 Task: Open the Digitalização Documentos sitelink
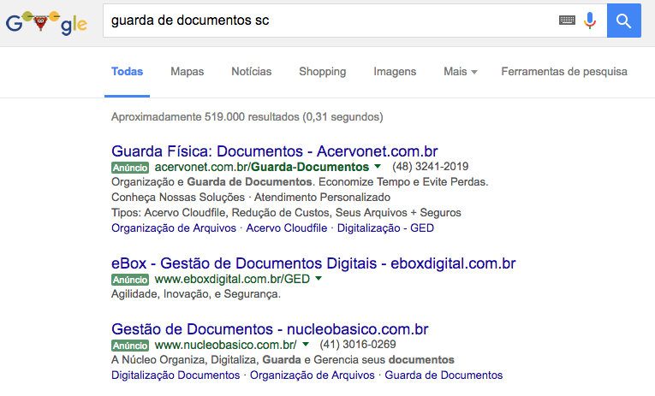(x=176, y=375)
